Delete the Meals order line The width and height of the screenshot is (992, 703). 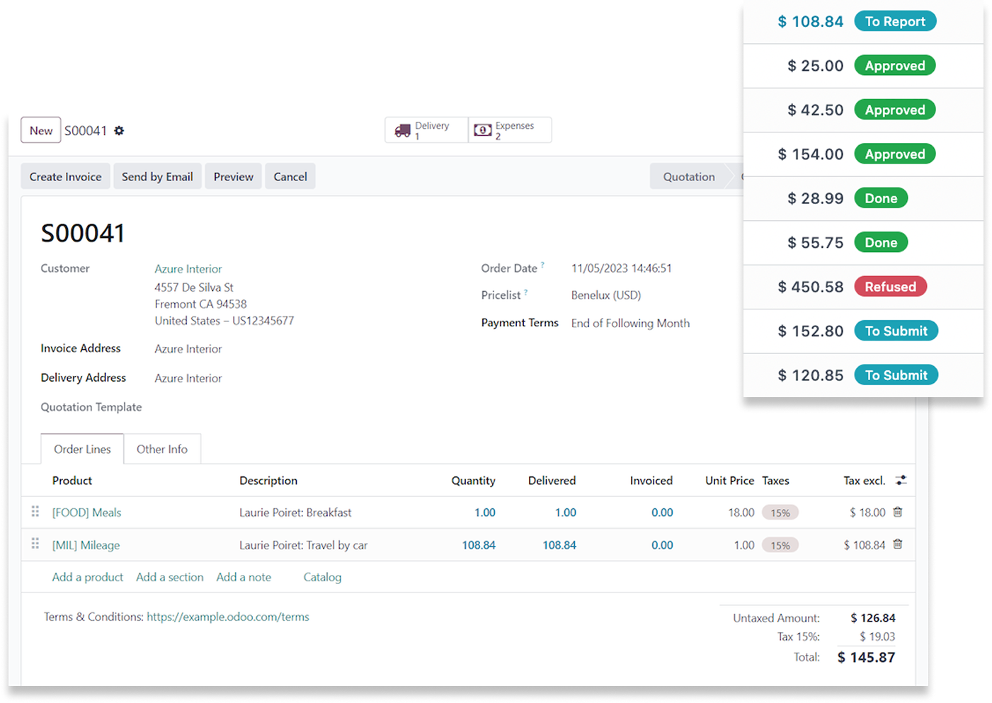click(x=898, y=512)
